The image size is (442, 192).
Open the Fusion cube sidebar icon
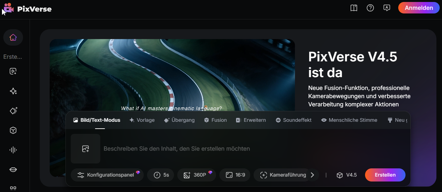point(13,130)
